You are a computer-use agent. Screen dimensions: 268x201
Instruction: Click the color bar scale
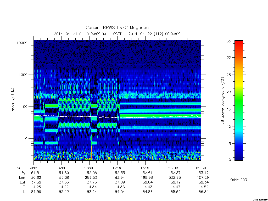(239, 100)
